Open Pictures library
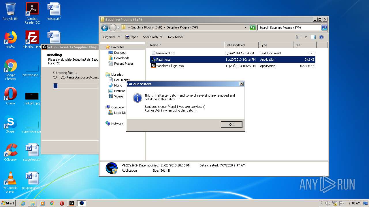369x207 pixels. pos(119,91)
